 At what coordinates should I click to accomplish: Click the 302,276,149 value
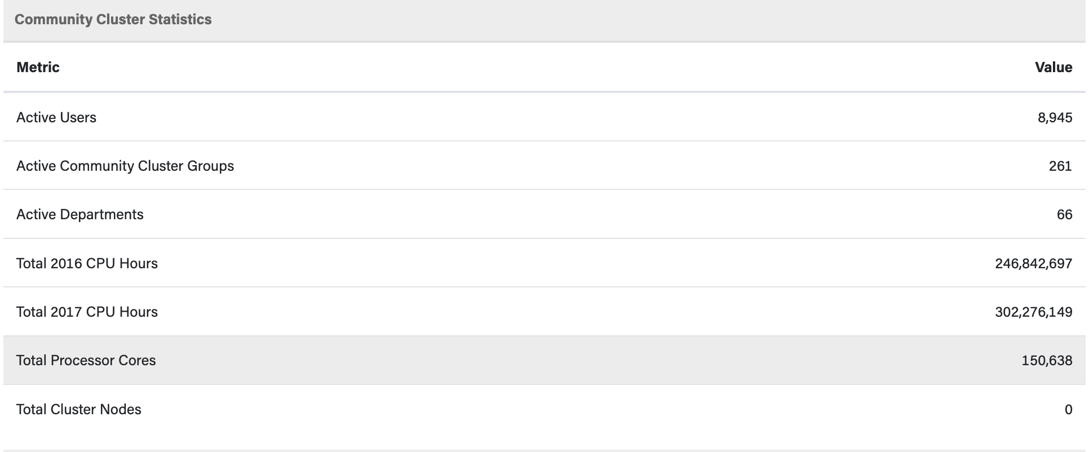pyautogui.click(x=1033, y=312)
